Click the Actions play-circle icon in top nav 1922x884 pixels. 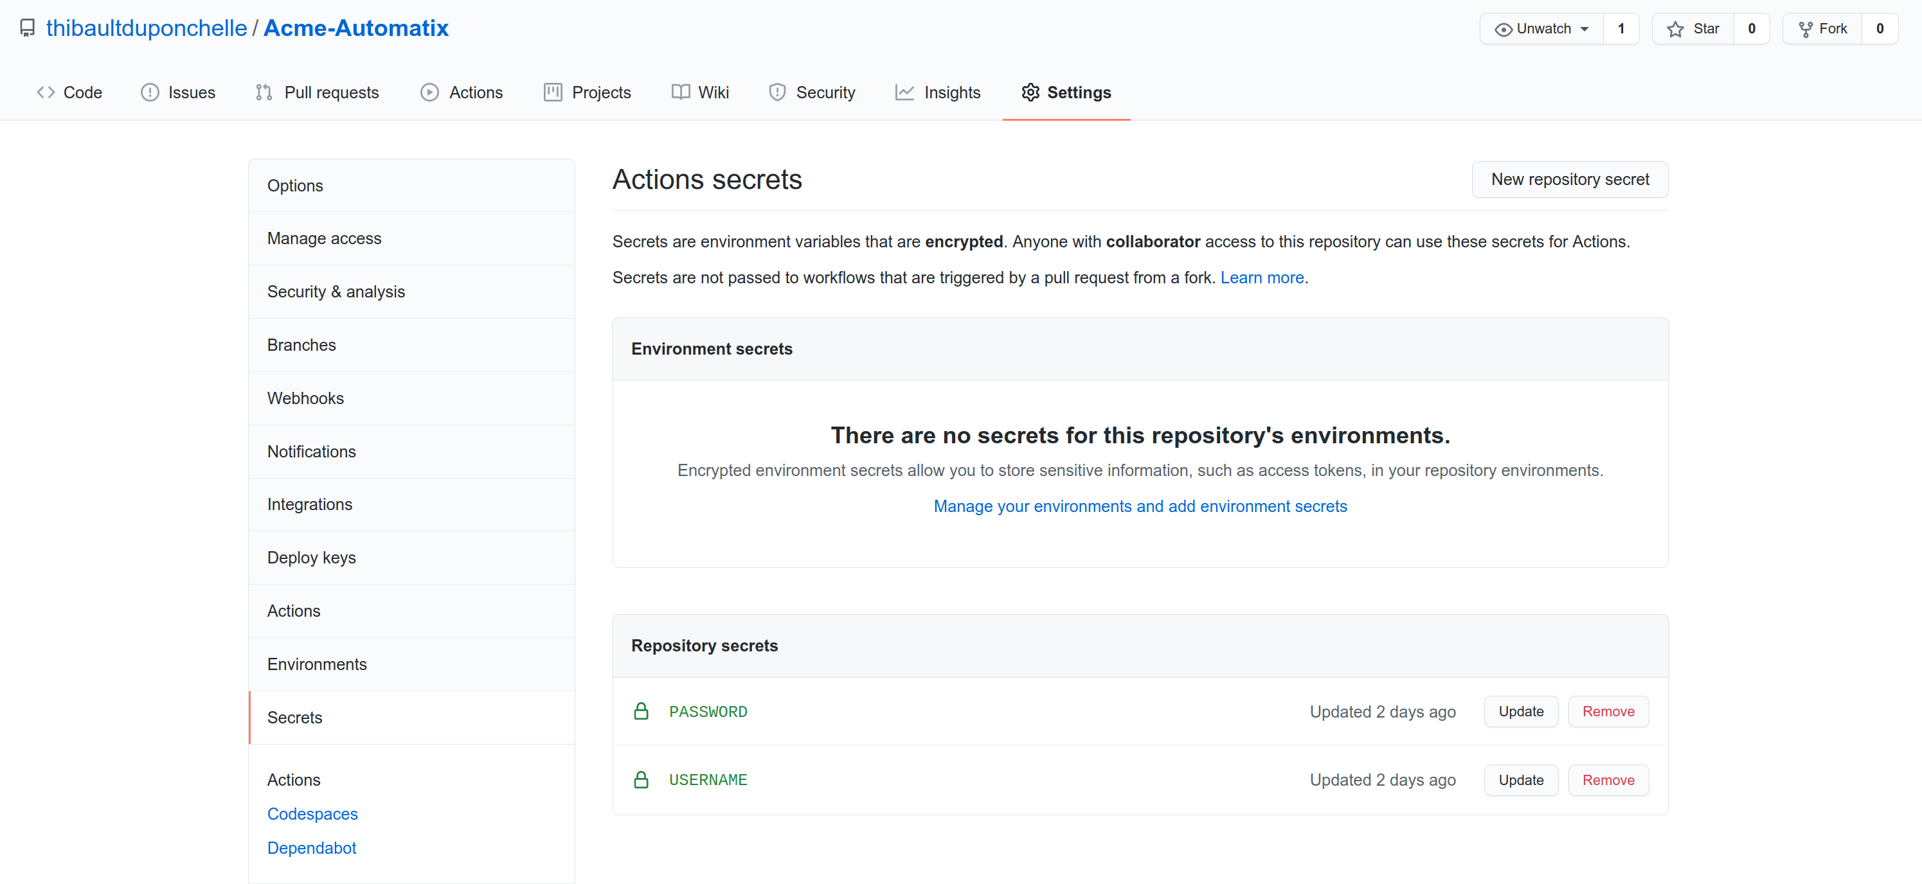tap(430, 93)
